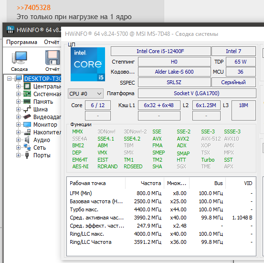This screenshot has width=264, height=263.
Task: Select the Сеть network icon
Action: pyautogui.click(x=27, y=147)
